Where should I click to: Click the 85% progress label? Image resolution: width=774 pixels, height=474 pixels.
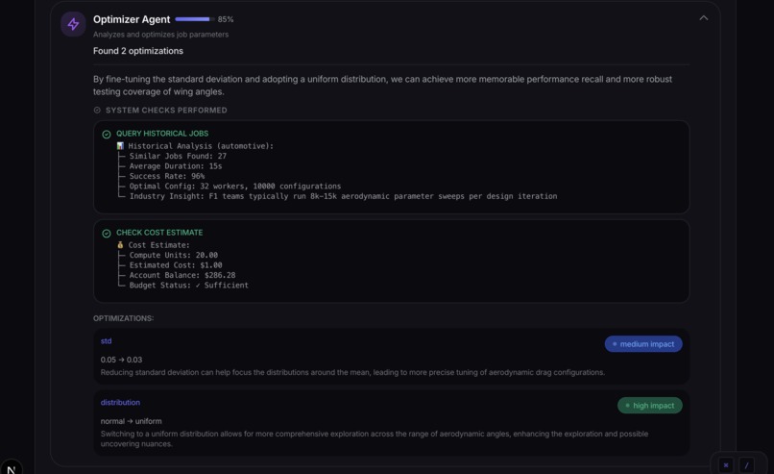(x=226, y=19)
